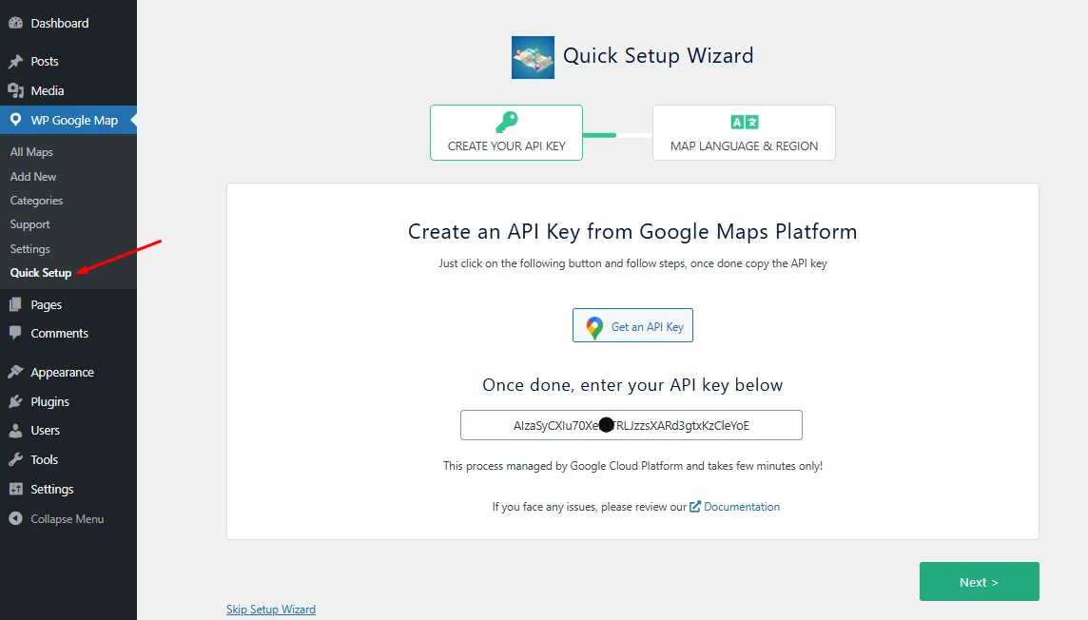Click 'Create an API Key from Google Maps Platform' heading
Screen dimensions: 1088x620
click(x=632, y=232)
